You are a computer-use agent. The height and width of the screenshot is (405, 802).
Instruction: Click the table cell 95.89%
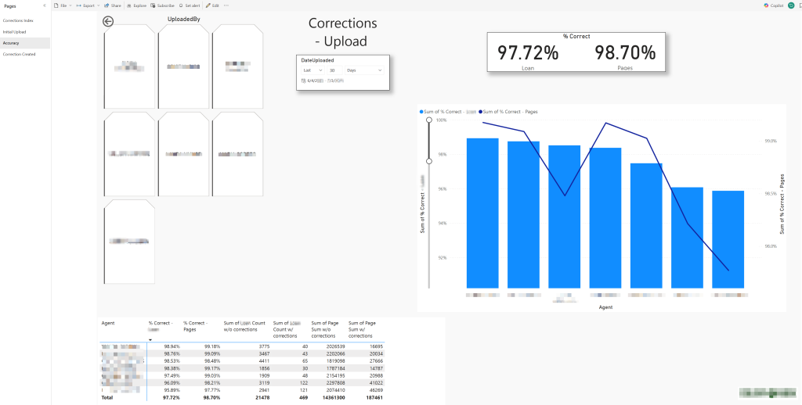coord(172,389)
